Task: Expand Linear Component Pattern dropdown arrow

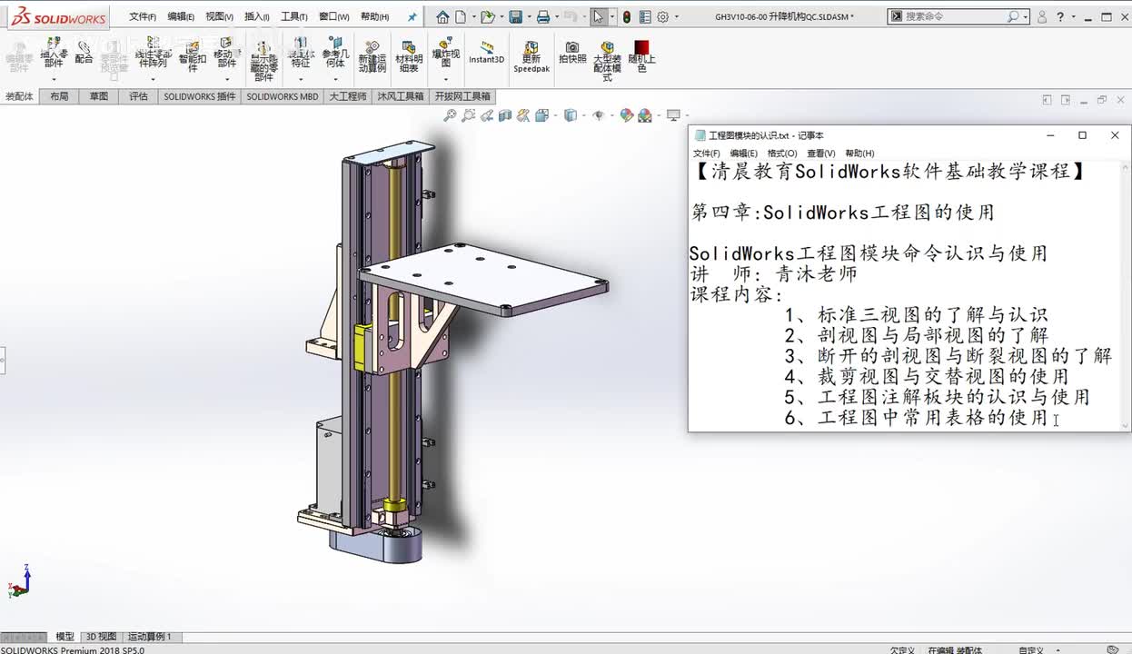Action: click(x=153, y=78)
